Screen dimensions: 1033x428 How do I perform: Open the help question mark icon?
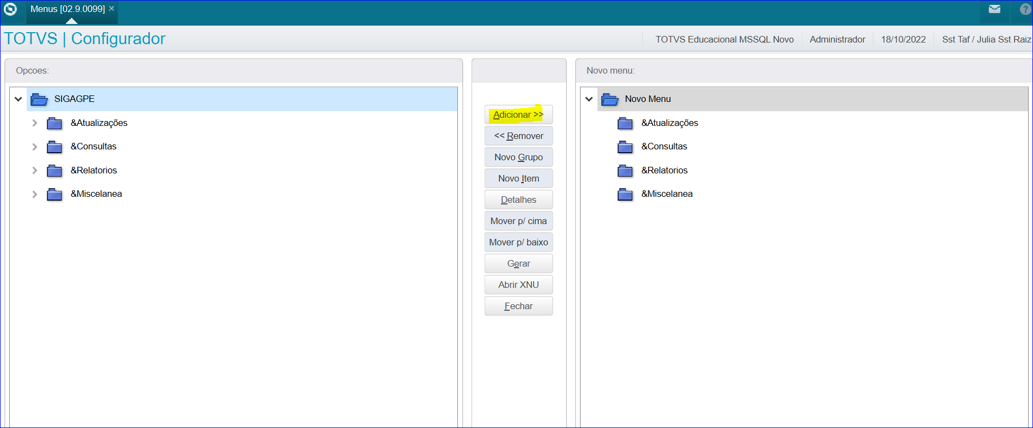[x=1025, y=9]
